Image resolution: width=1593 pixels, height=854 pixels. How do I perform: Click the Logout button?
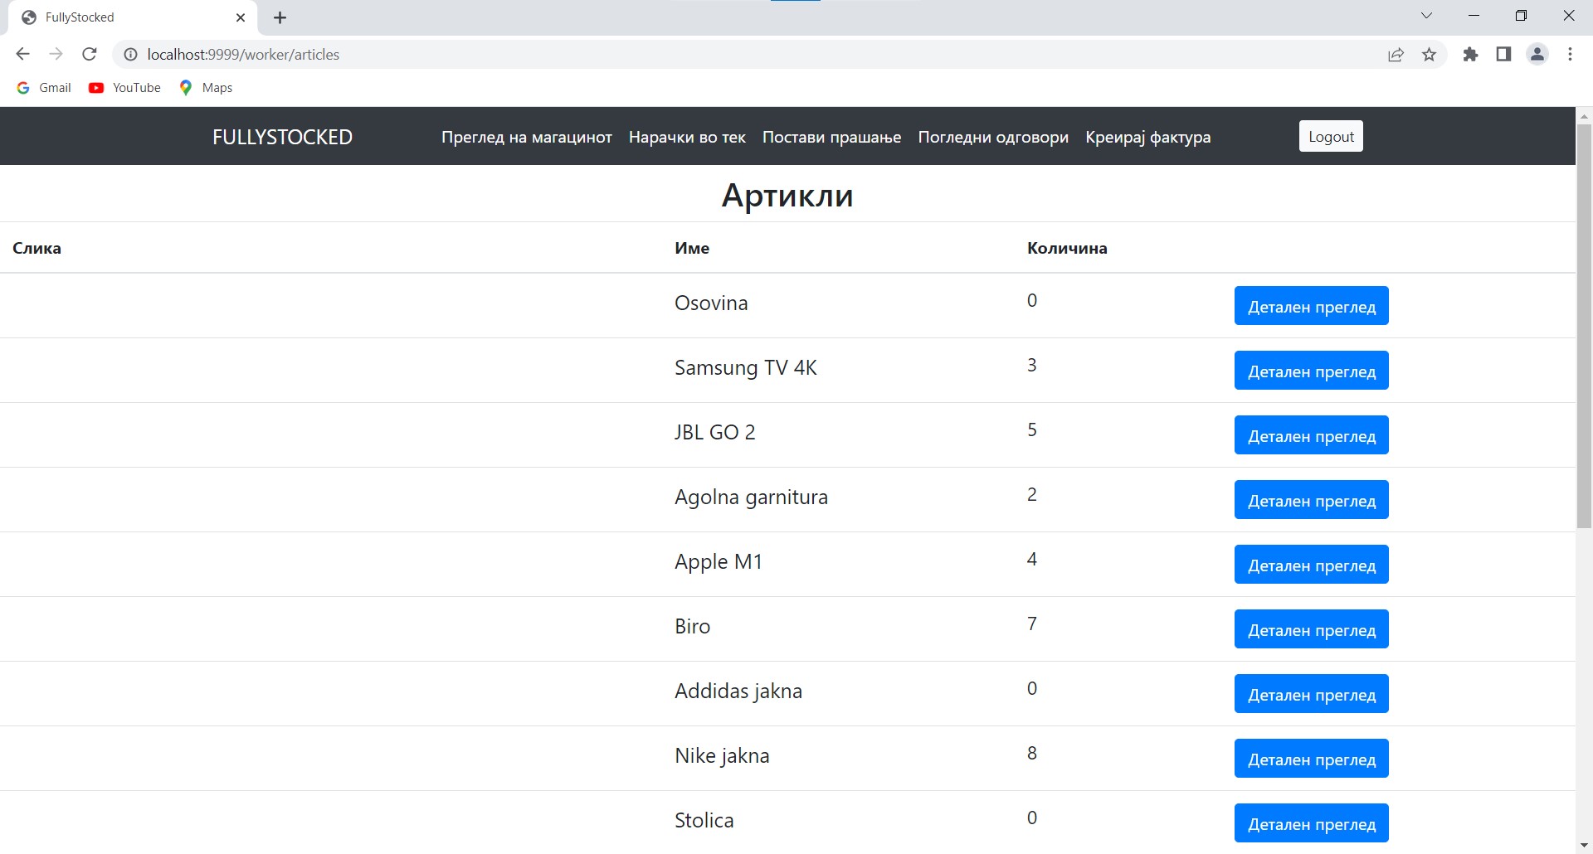1331,137
